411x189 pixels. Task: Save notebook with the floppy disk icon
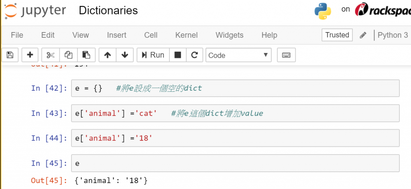pos(10,55)
